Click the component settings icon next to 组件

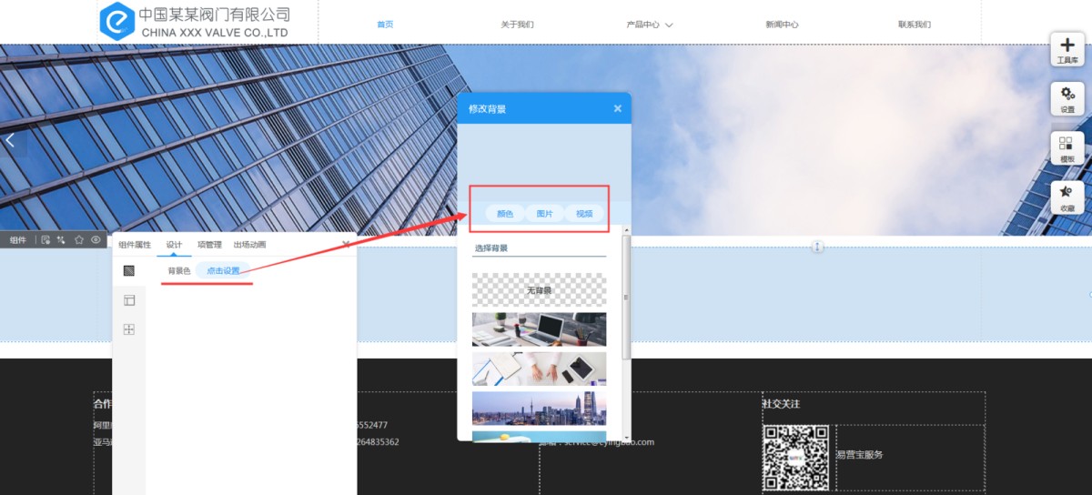pyautogui.click(x=45, y=240)
